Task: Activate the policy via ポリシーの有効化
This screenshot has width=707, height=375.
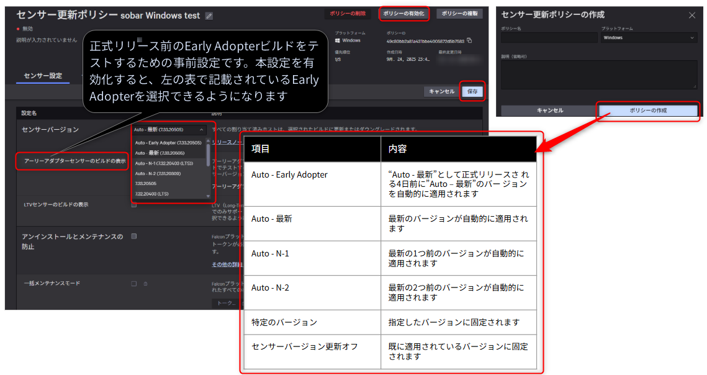Action: pos(404,14)
